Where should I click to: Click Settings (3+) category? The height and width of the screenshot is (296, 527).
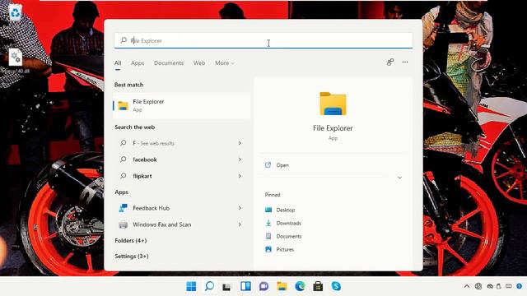pos(132,256)
